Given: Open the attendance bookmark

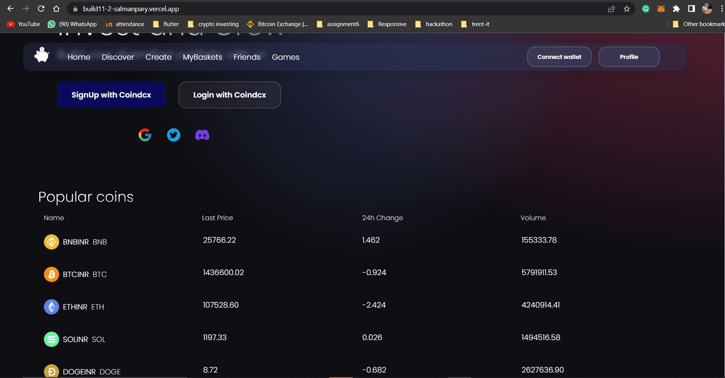Looking at the screenshot, I should (124, 24).
